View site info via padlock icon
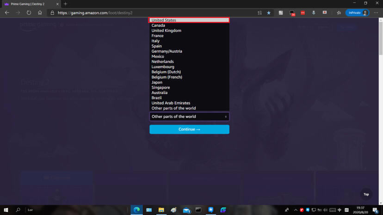Image resolution: width=383 pixels, height=215 pixels. coord(52,12)
